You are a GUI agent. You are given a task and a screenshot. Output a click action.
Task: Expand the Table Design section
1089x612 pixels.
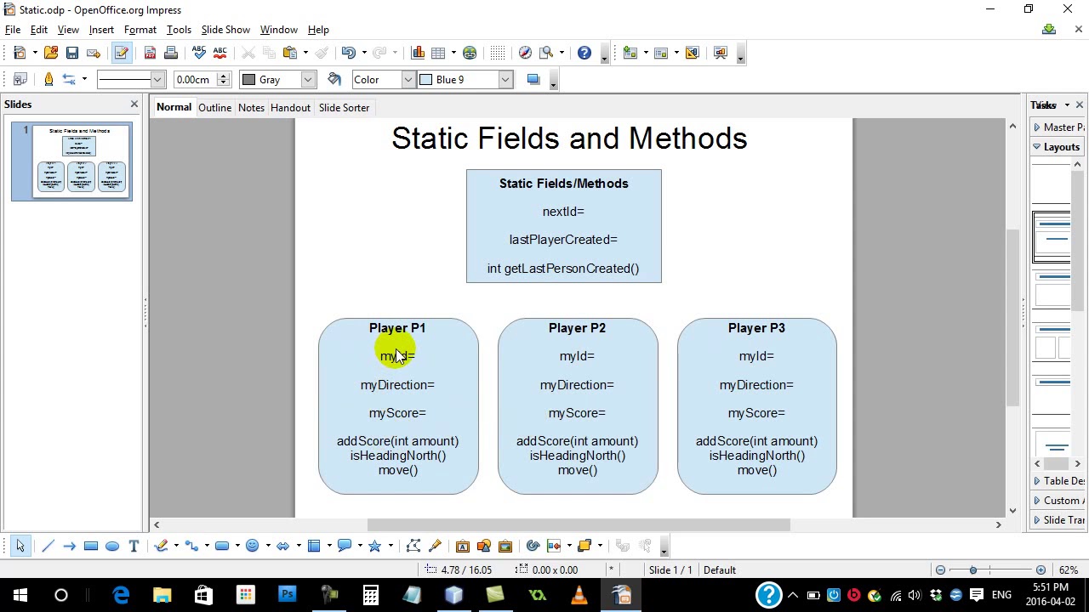[1058, 481]
